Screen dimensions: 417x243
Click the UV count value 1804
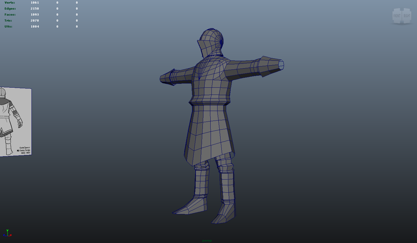coord(35,27)
